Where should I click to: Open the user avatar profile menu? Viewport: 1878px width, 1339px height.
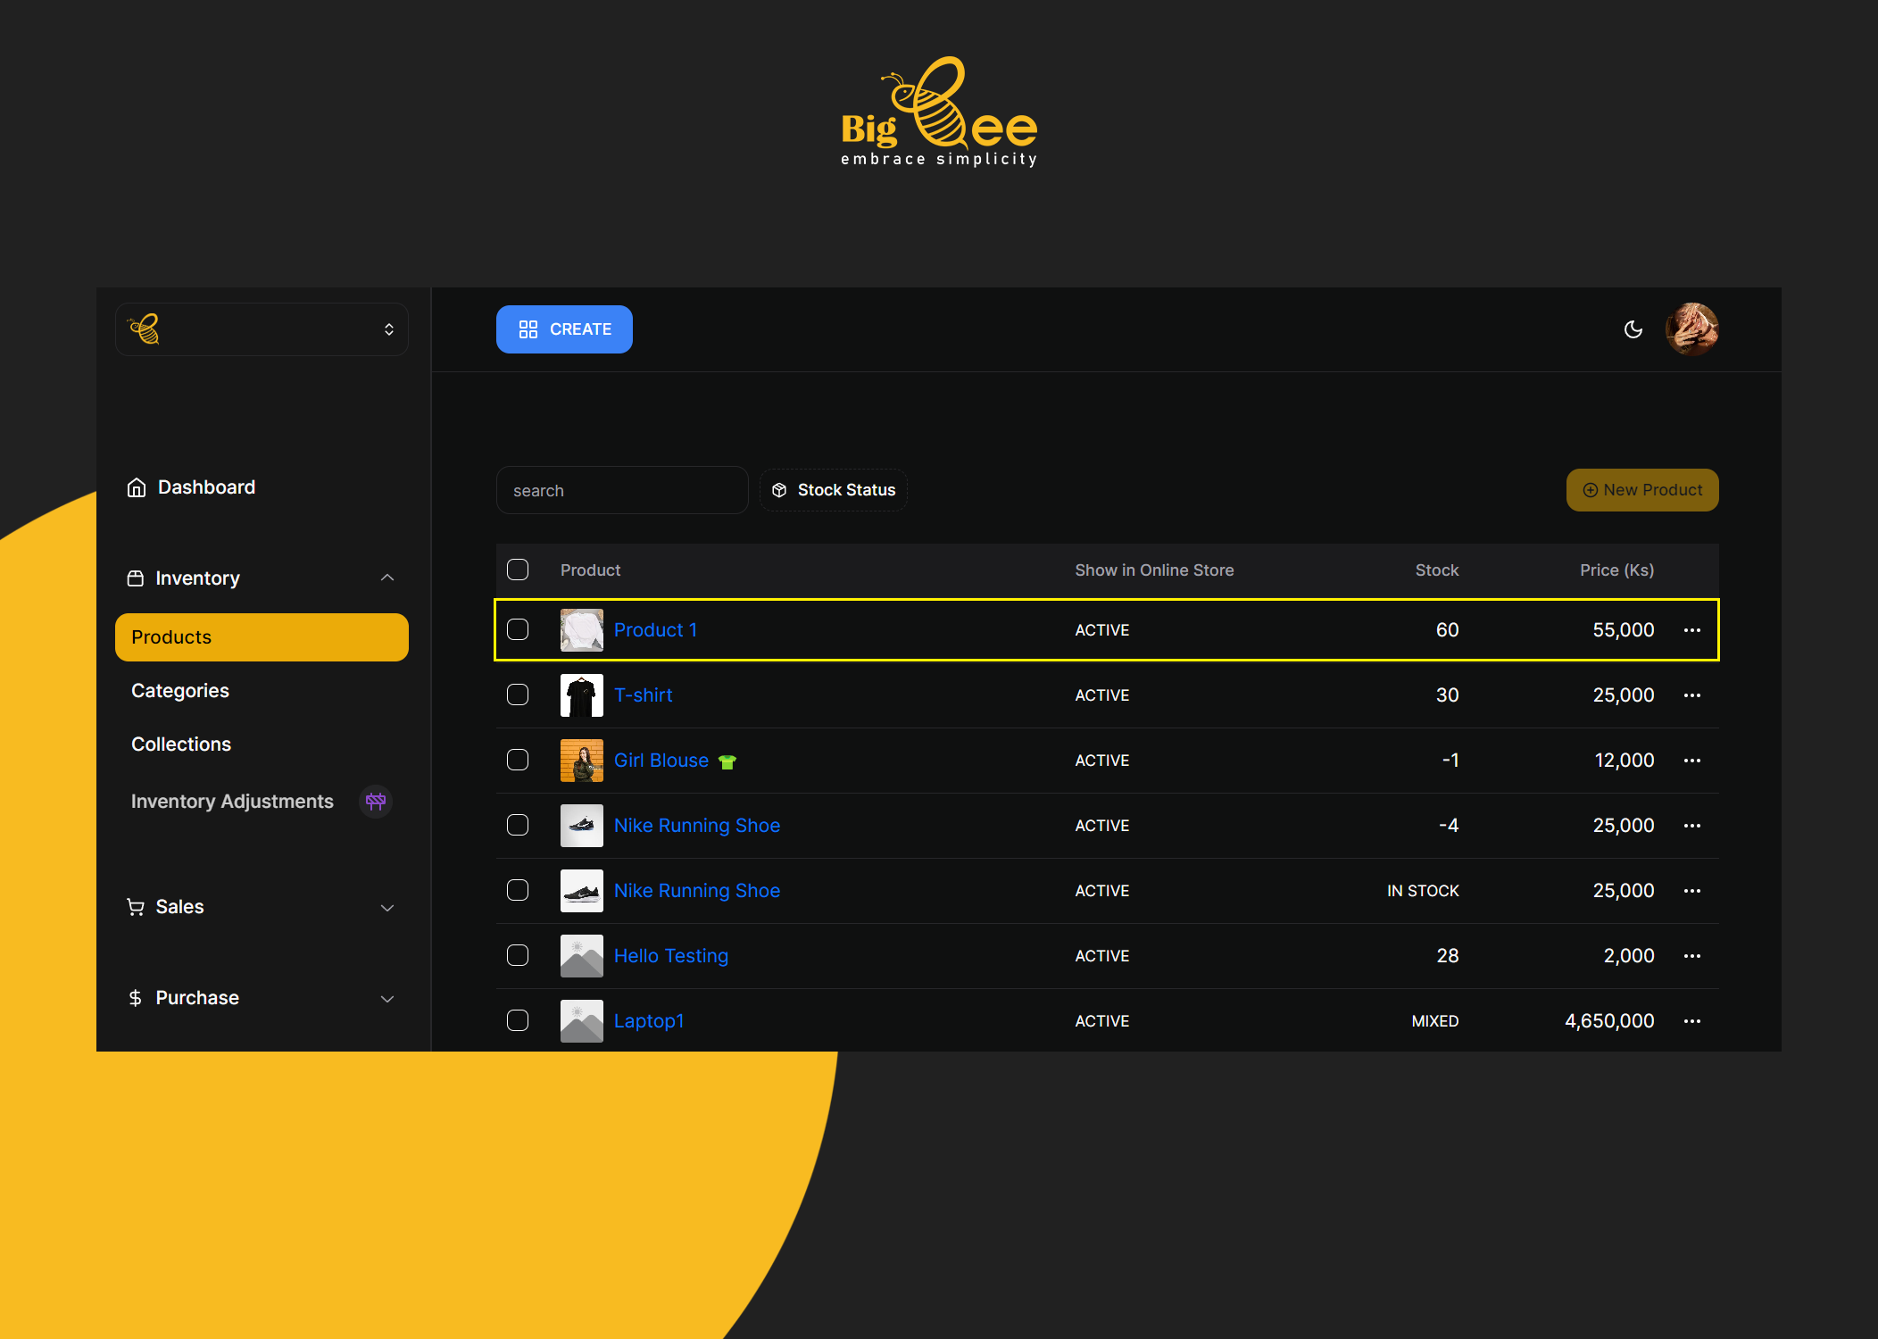click(1691, 329)
